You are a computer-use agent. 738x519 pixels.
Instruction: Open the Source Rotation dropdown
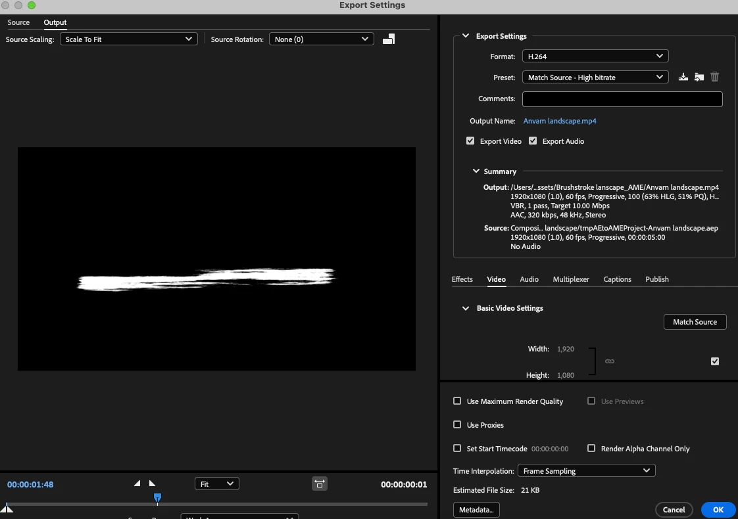coord(322,39)
